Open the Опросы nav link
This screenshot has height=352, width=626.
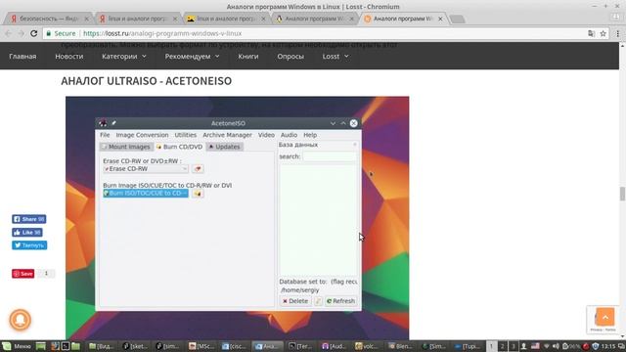(291, 57)
